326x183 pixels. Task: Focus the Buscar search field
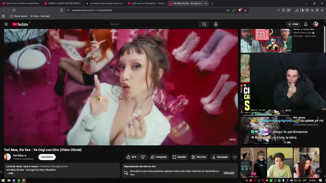click(x=154, y=24)
